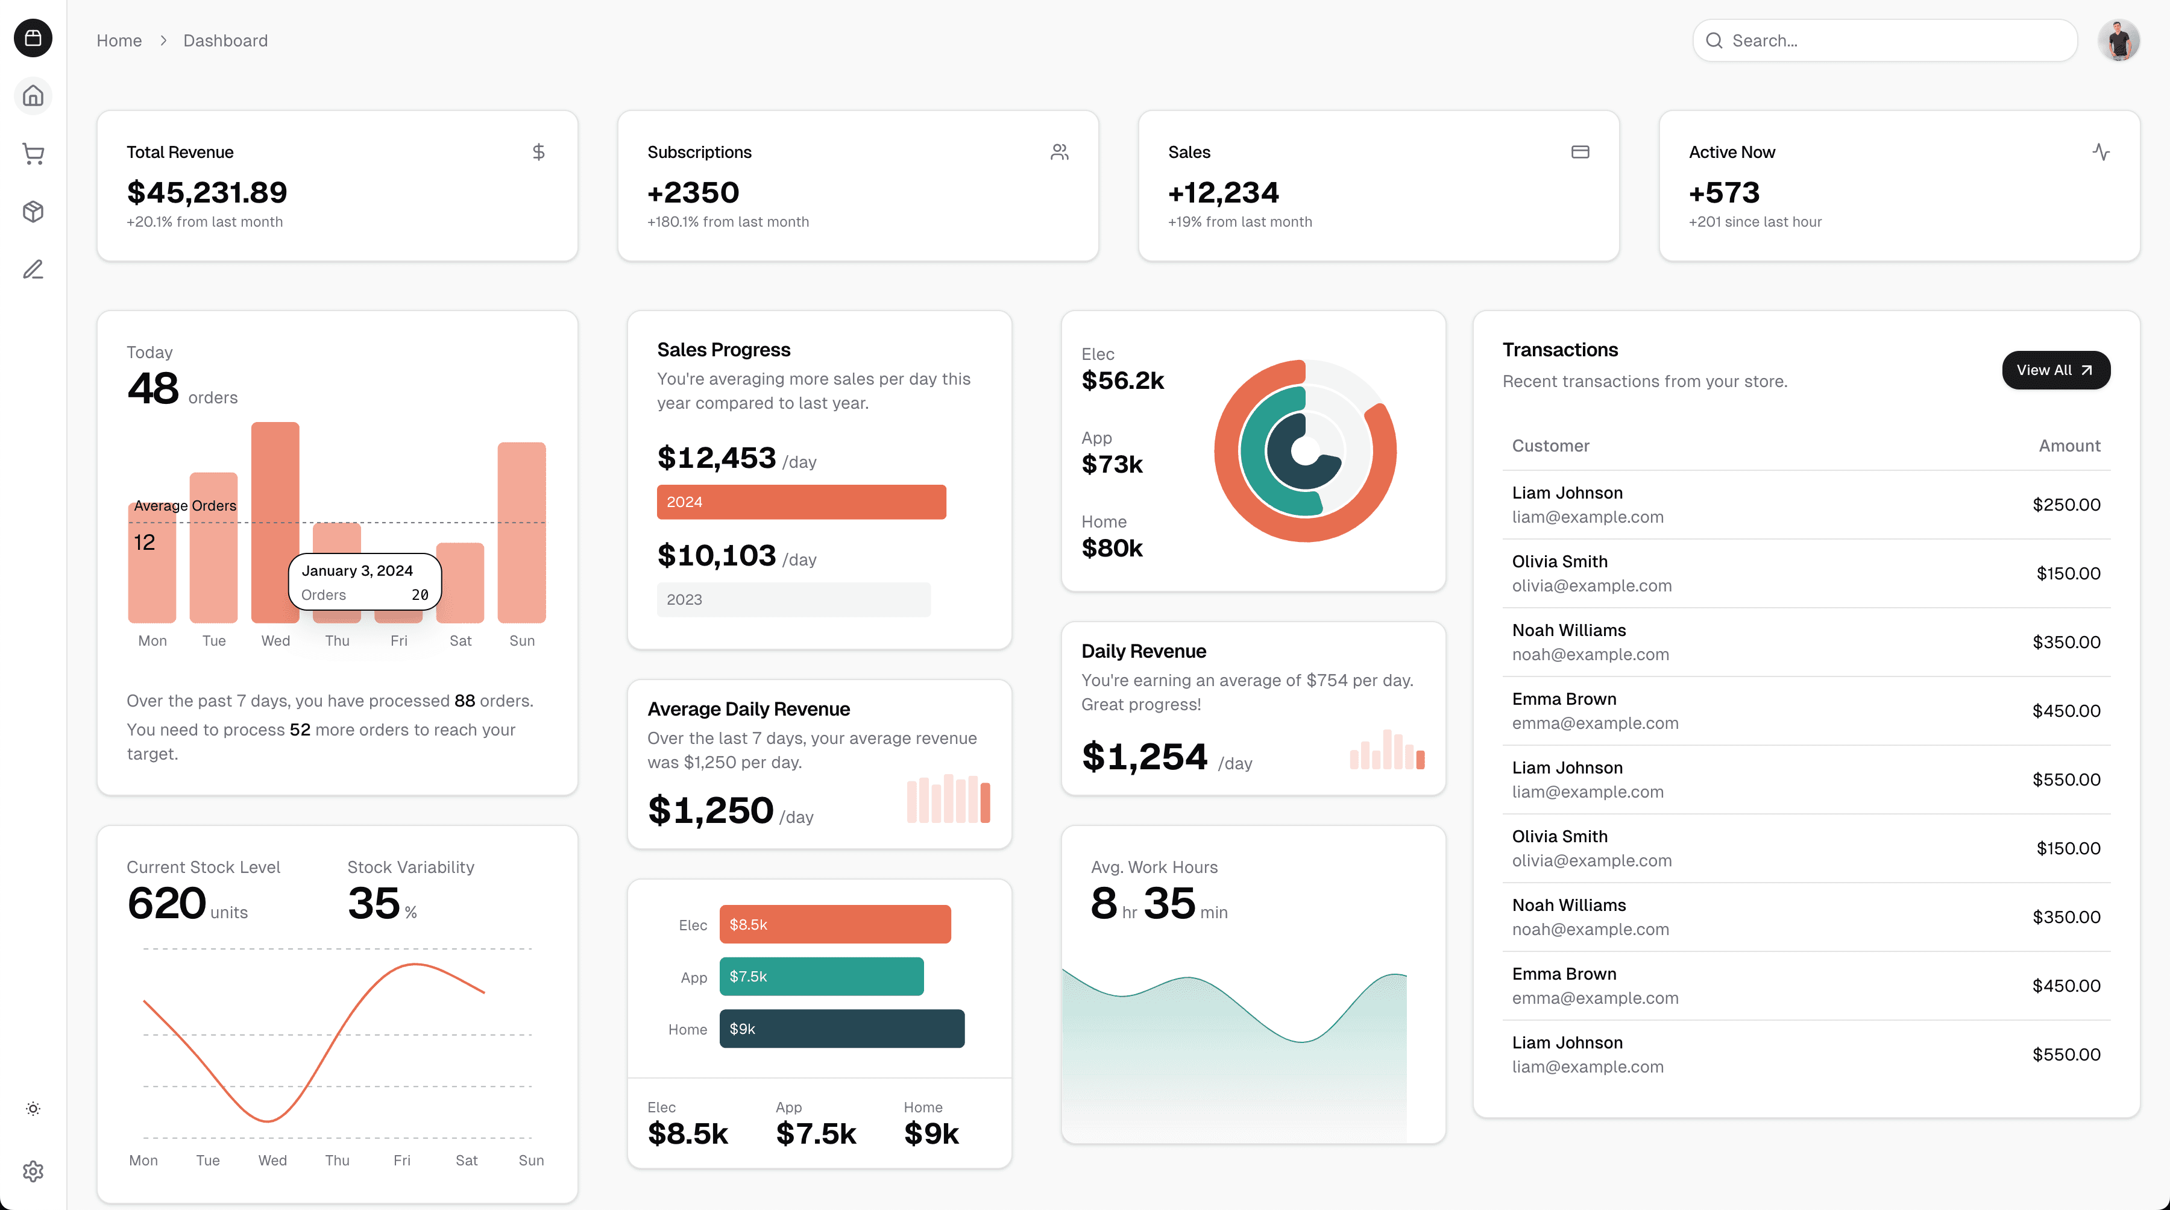The width and height of the screenshot is (2170, 1210).
Task: Click the Tue bar in Today orders chart
Action: pos(214,547)
